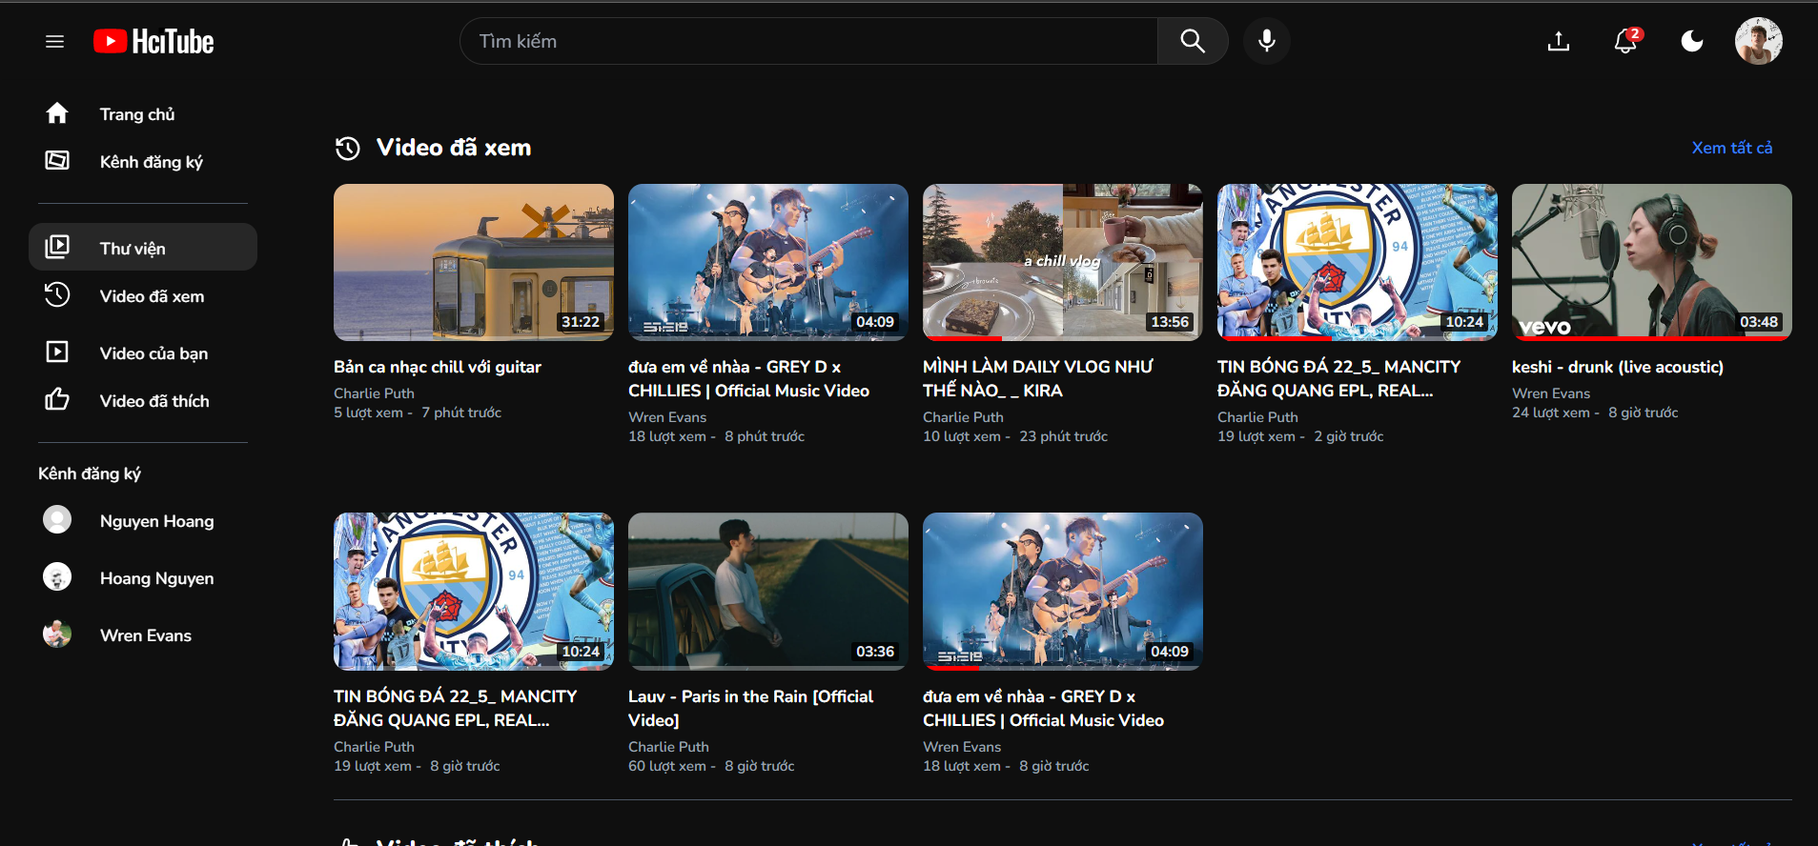The width and height of the screenshot is (1818, 846).
Task: Go to Trang chủ
Action: [143, 114]
